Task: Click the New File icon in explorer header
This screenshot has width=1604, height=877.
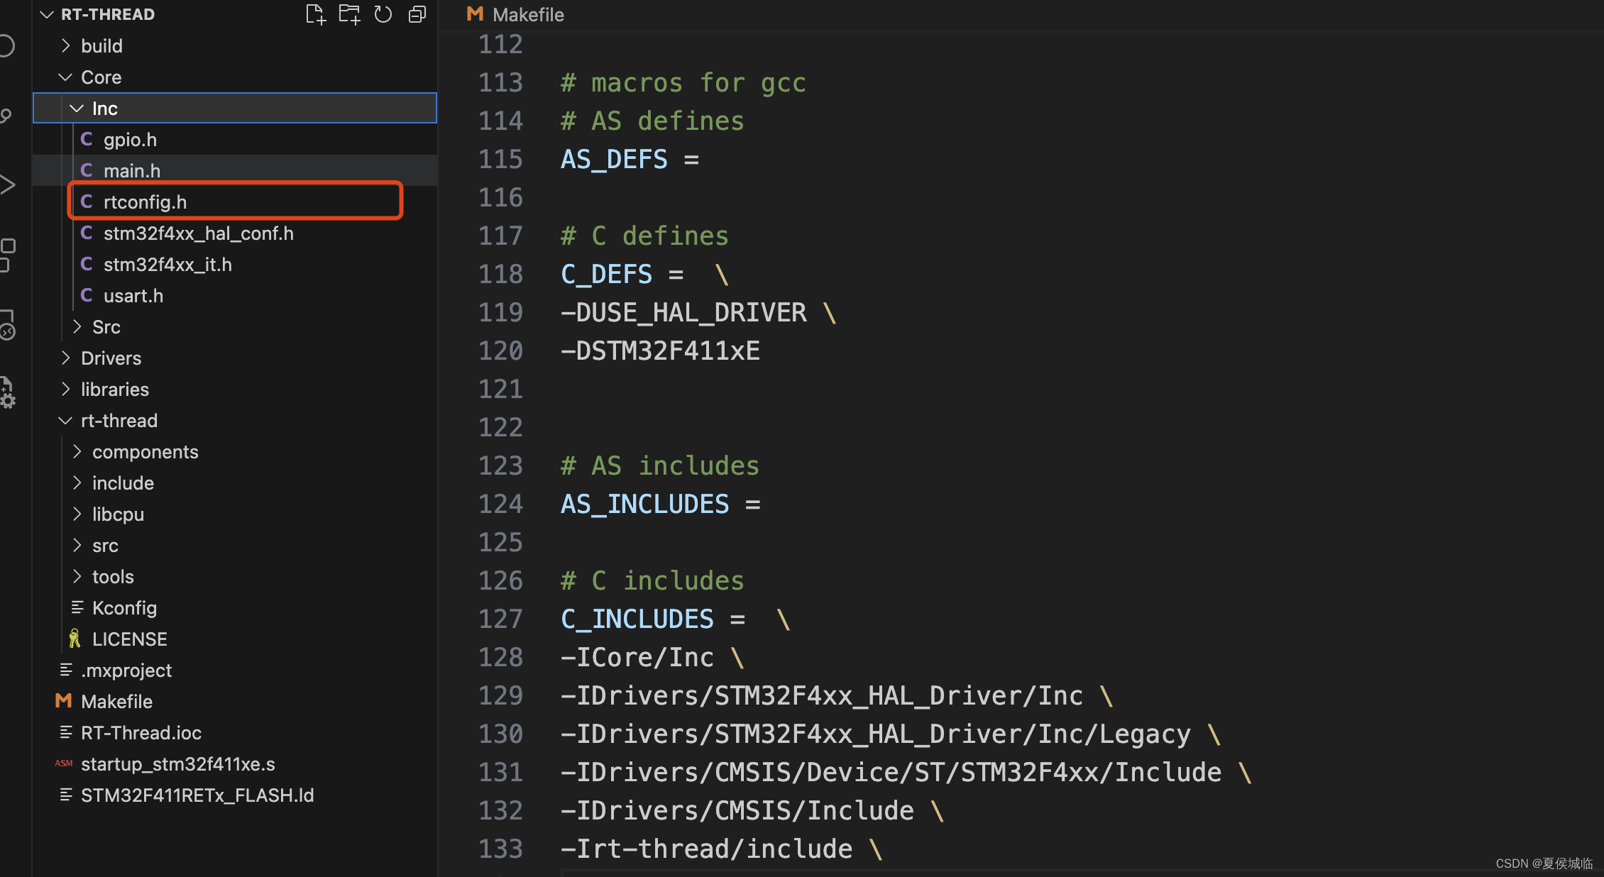Action: coord(315,14)
